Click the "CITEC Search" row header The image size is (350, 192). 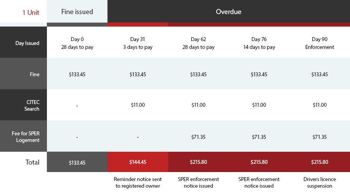[23, 105]
